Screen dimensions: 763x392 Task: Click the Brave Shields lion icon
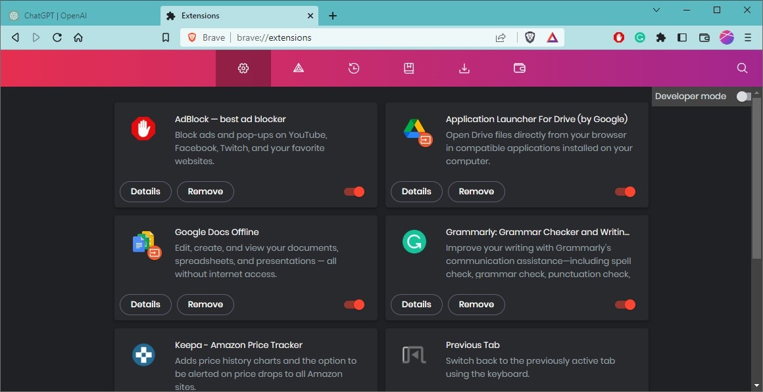pos(529,37)
